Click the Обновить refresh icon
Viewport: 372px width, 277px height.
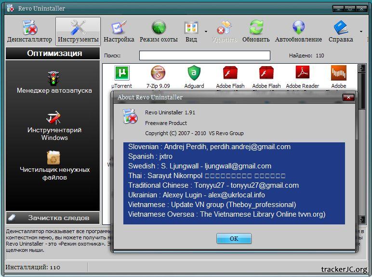pos(256,28)
